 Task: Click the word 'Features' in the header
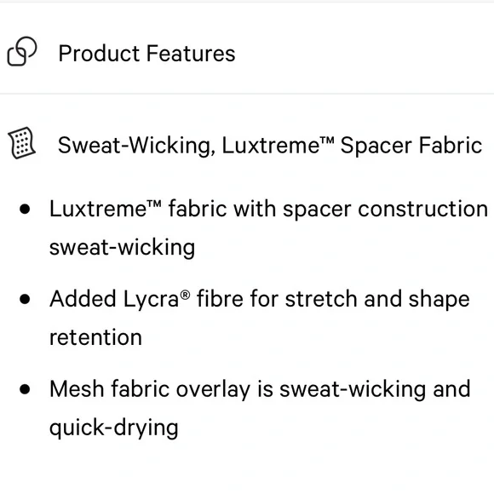pyautogui.click(x=191, y=54)
